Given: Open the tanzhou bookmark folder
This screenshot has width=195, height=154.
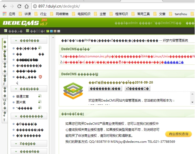Looking at the screenshot, I should [178, 14].
